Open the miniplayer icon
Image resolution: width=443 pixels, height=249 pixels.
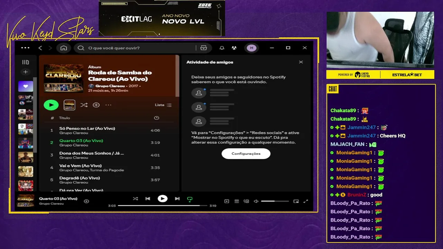click(x=296, y=201)
